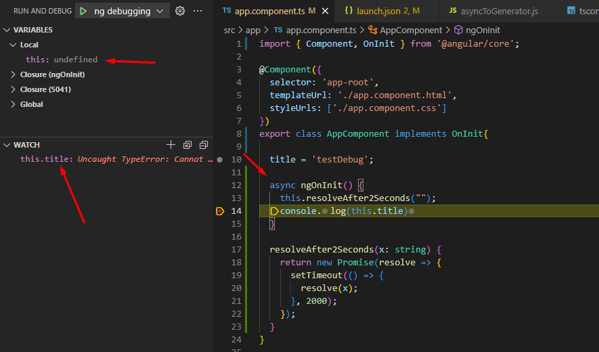Open the Run and Debug more actions menu
Screen dimensions: 599x352
click(x=198, y=11)
